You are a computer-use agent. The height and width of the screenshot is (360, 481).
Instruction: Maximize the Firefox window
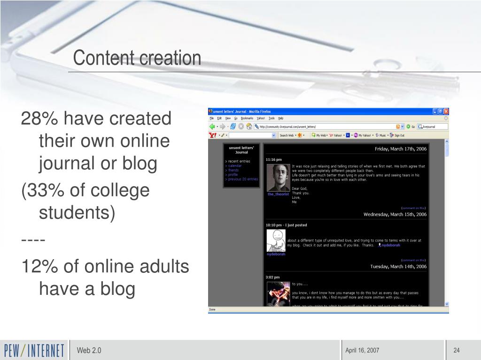[441, 111]
